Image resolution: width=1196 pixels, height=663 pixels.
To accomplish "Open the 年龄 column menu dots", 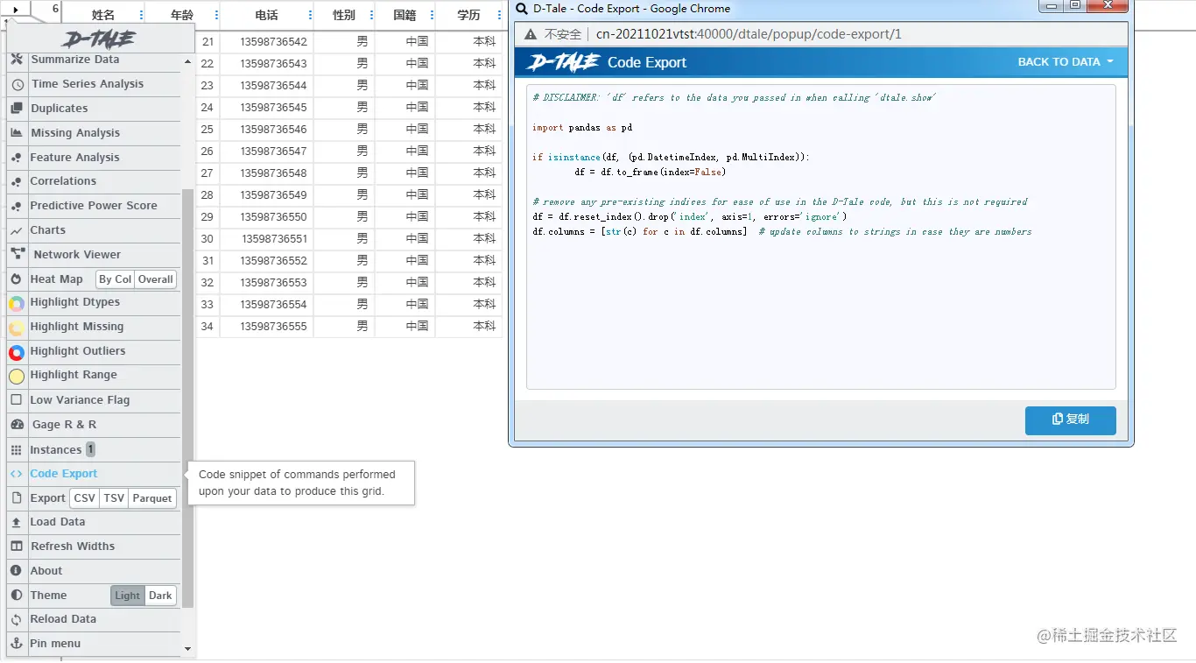I will coord(215,15).
